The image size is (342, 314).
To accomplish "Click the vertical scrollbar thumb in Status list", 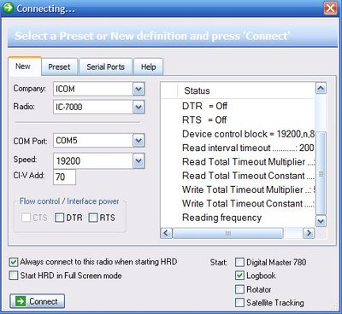I will [321, 173].
